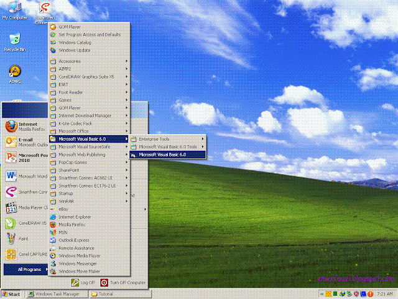398x299 pixels.
Task: Open Smartfren Connex AC682 UI folder
Action: (90, 178)
